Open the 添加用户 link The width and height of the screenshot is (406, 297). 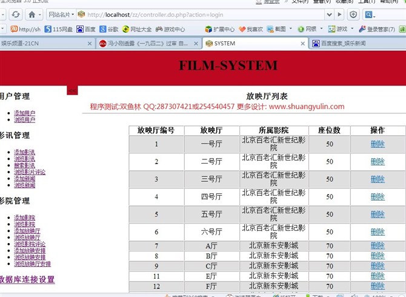tap(25, 113)
